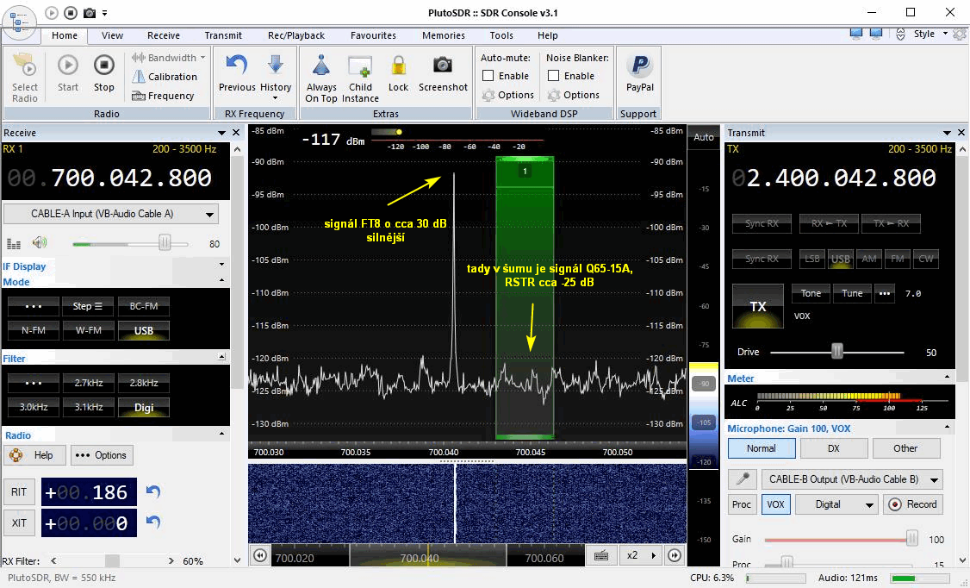The height and width of the screenshot is (588, 970).
Task: Switch to the Favourites ribbon tab
Action: pyautogui.click(x=373, y=35)
